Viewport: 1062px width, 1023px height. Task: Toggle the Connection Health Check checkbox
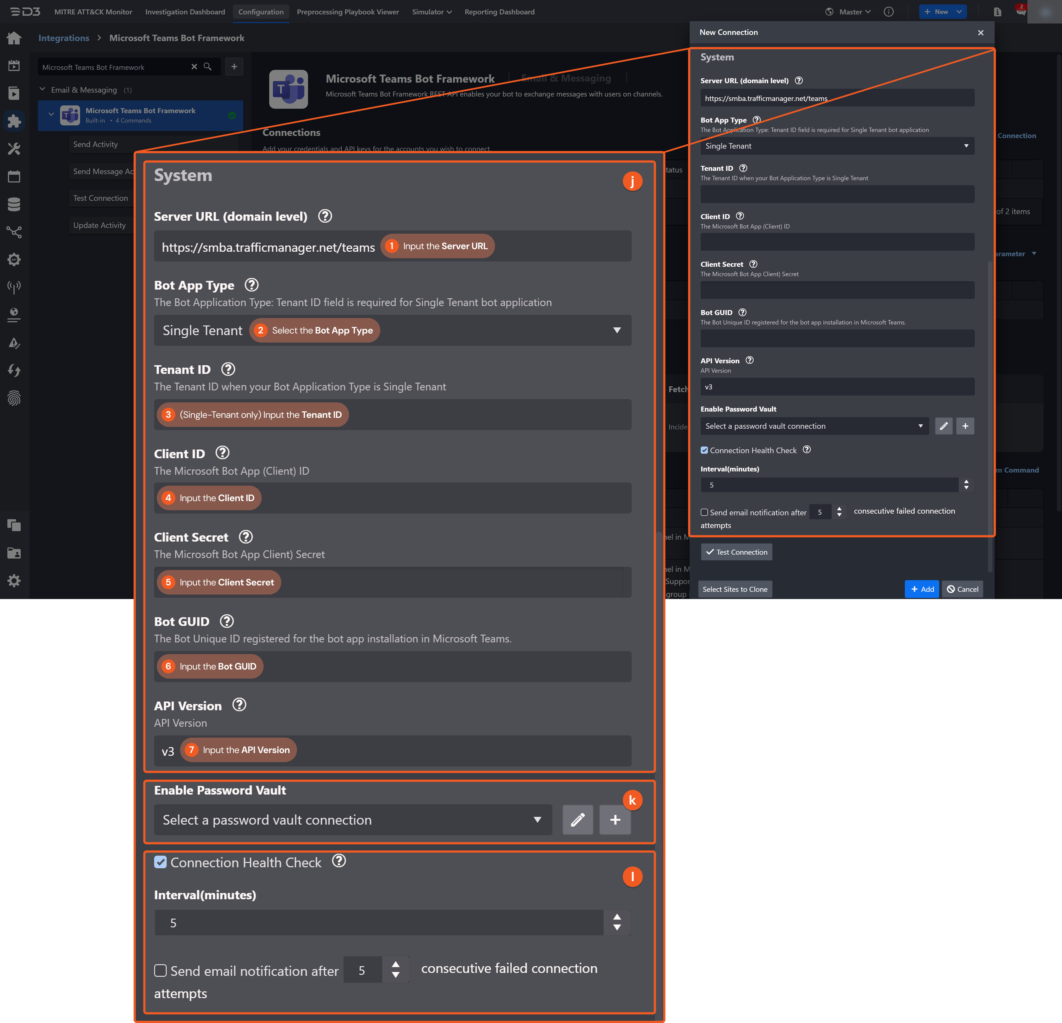pyautogui.click(x=704, y=450)
